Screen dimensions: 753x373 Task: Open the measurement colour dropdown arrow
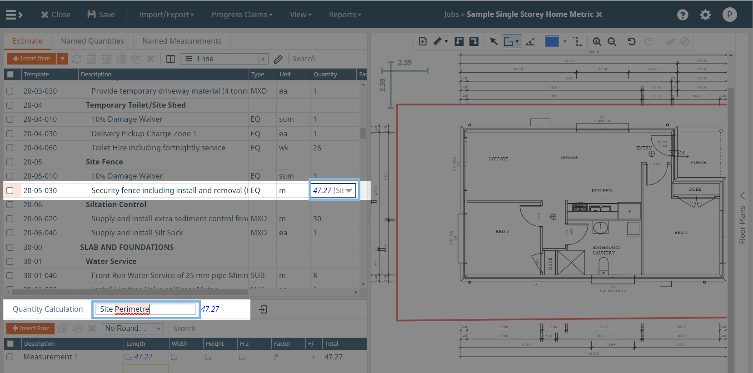click(x=565, y=41)
